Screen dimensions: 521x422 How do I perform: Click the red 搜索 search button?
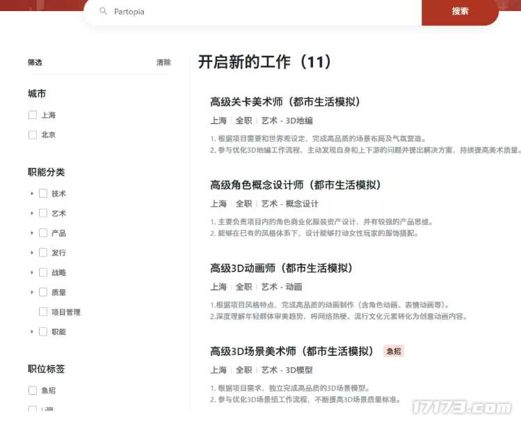(x=460, y=12)
